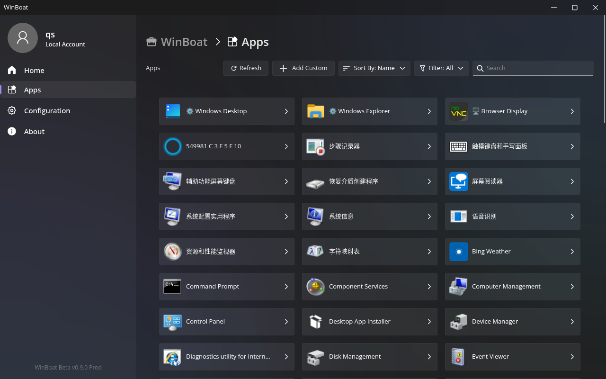Screen dimensions: 606x379
Task: Click the Add Custom button
Action: 303,68
